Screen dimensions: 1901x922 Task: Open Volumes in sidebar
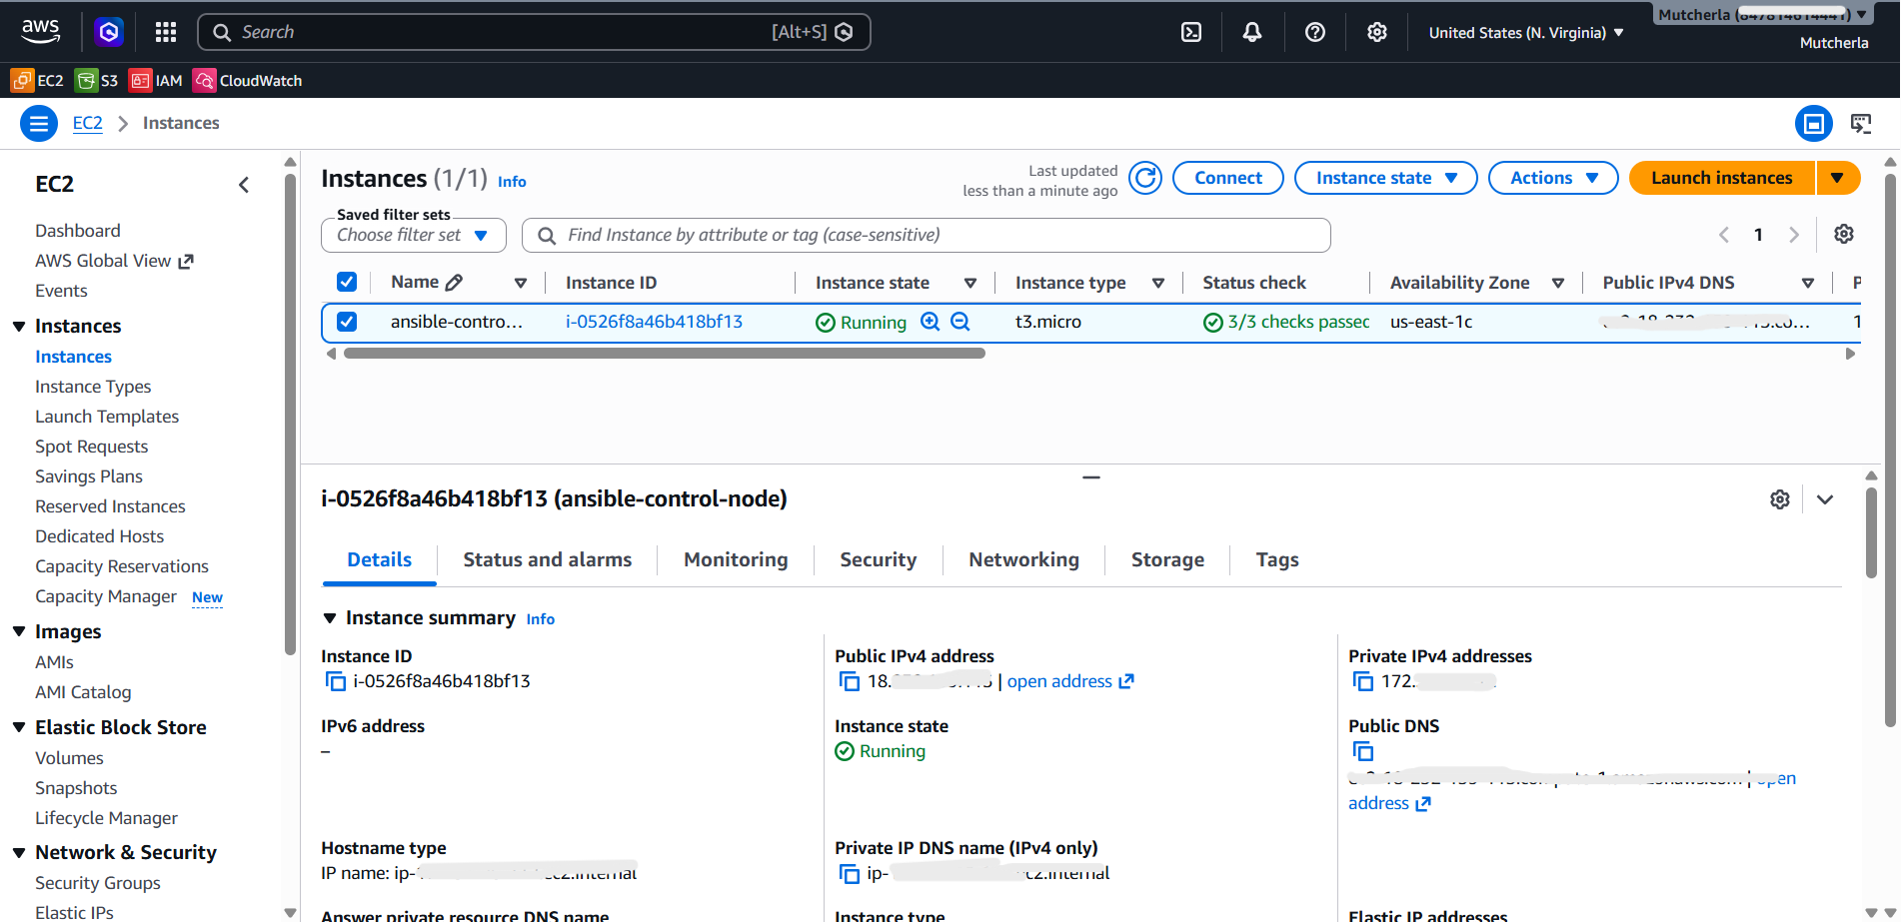point(69,758)
